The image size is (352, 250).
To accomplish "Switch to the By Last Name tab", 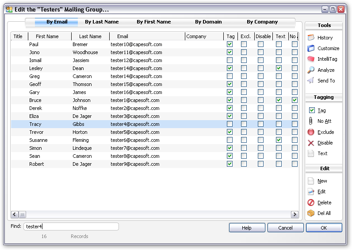I will 102,22.
